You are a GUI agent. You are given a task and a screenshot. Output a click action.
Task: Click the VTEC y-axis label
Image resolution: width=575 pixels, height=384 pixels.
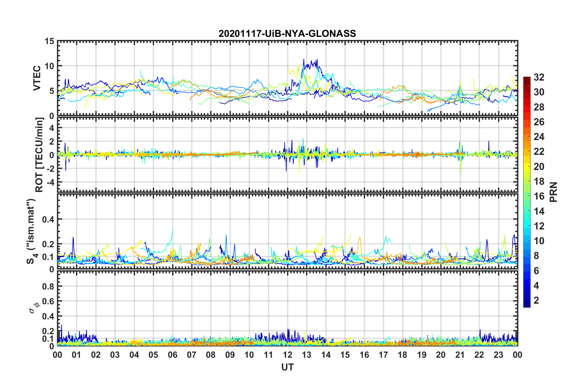[x=37, y=78]
